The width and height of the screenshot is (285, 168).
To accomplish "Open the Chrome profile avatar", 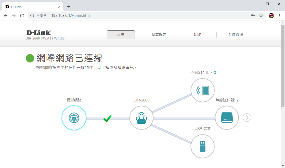I will coord(271,16).
